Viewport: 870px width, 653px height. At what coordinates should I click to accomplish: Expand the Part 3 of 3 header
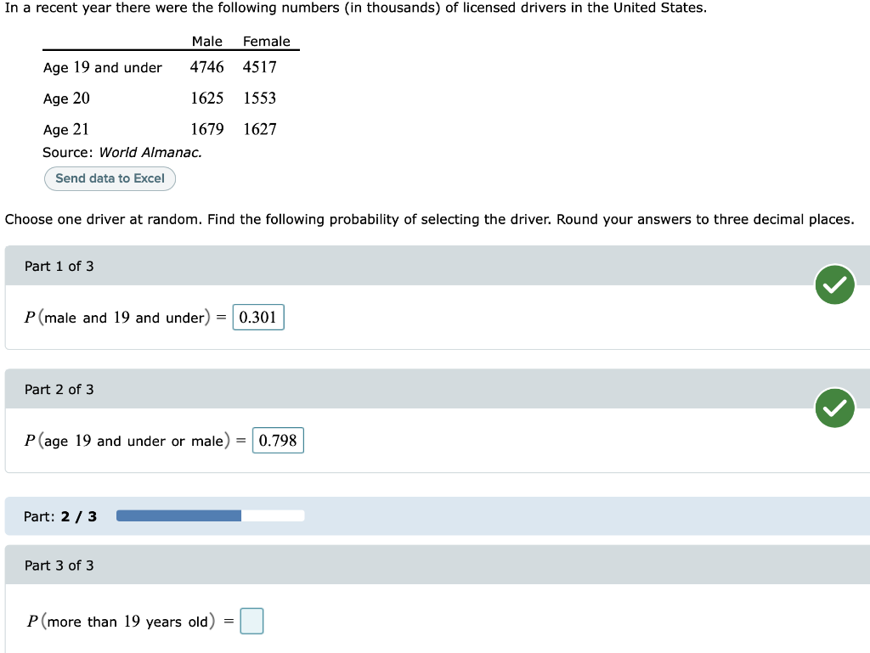click(438, 565)
